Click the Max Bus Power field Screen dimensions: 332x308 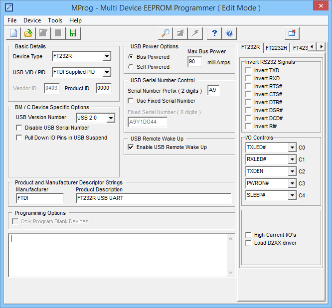click(194, 62)
